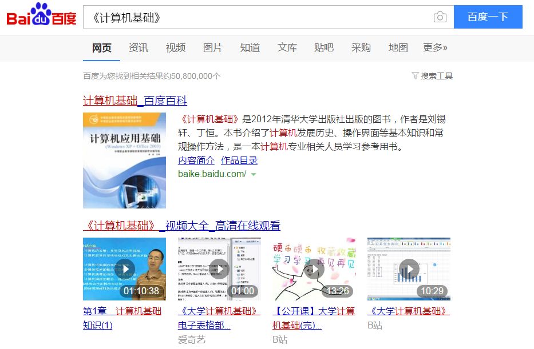
Task: Click the search tools filter icon
Action: click(415, 75)
